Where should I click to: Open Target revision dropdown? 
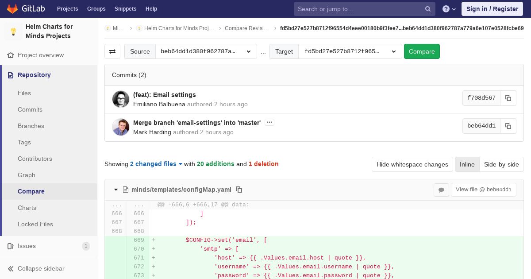350,51
